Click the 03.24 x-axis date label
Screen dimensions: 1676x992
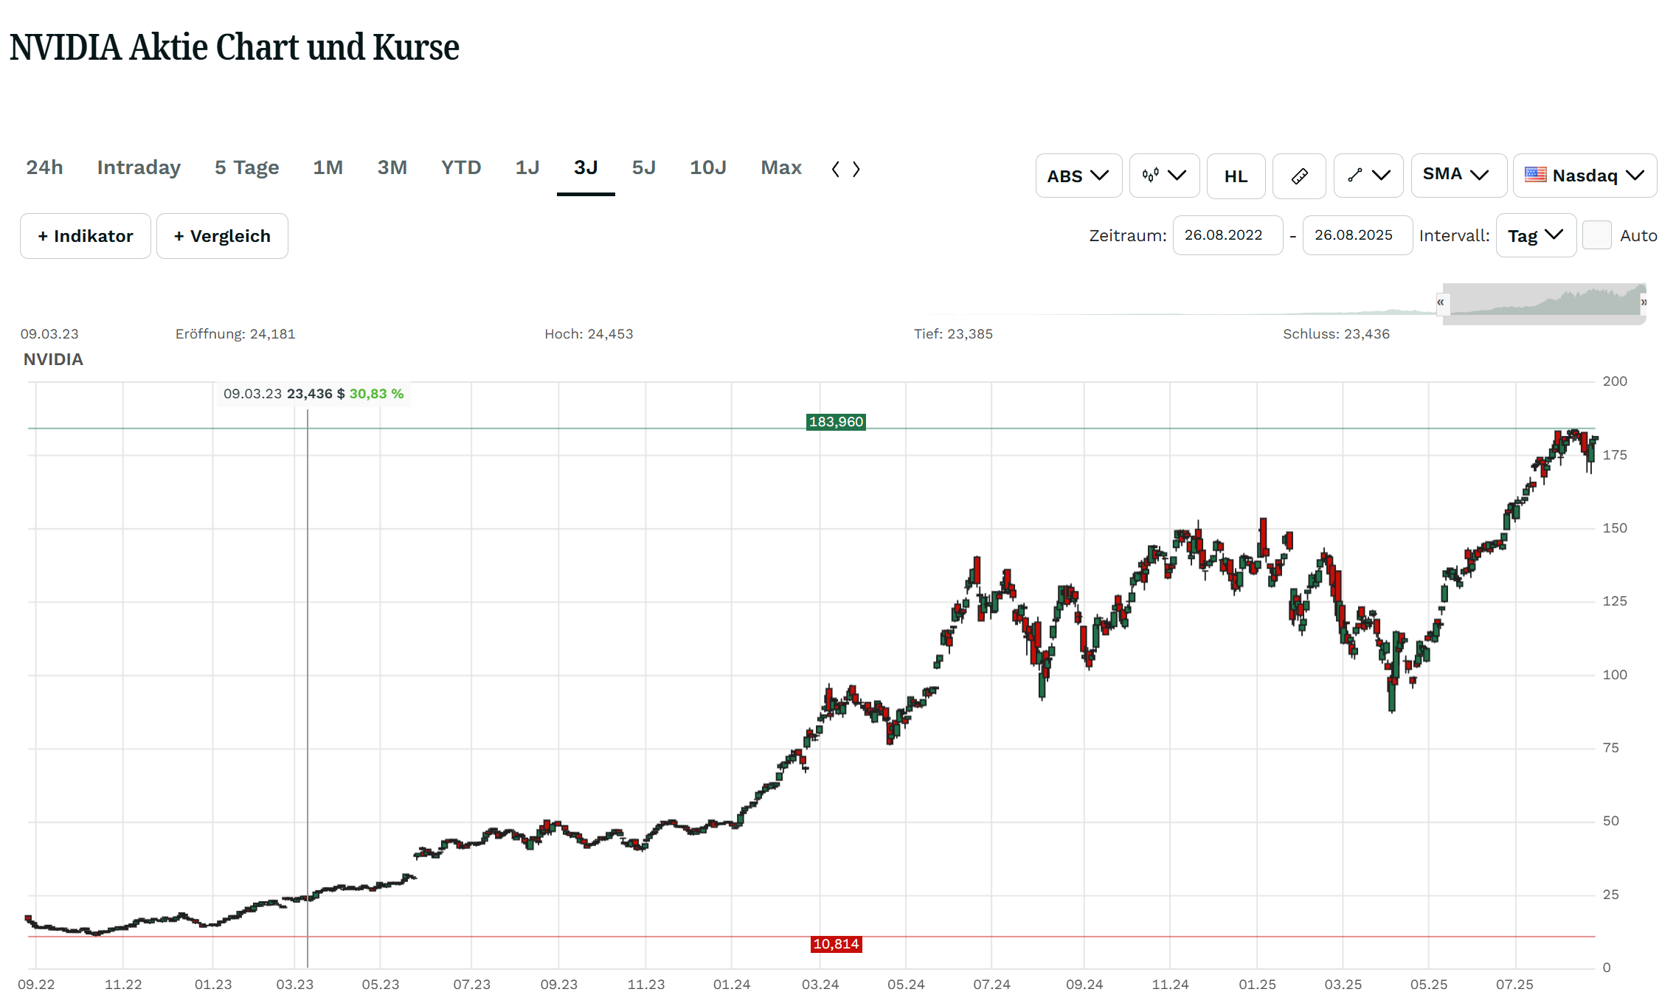click(x=820, y=985)
